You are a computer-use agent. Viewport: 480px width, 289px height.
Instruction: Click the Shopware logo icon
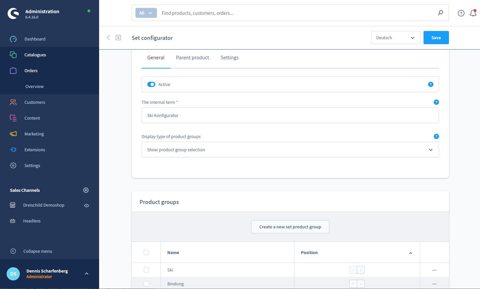pyautogui.click(x=13, y=14)
